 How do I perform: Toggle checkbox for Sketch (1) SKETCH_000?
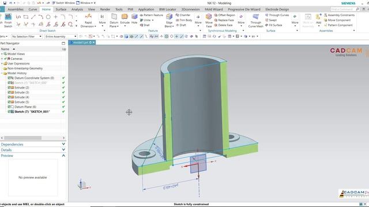pos(9,83)
